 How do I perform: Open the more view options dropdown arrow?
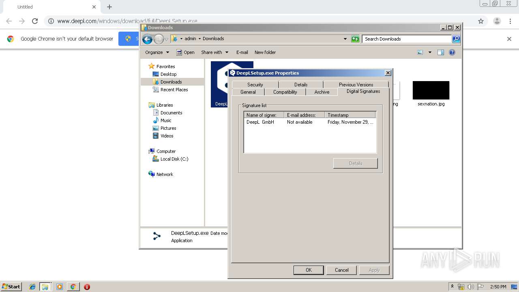click(430, 52)
